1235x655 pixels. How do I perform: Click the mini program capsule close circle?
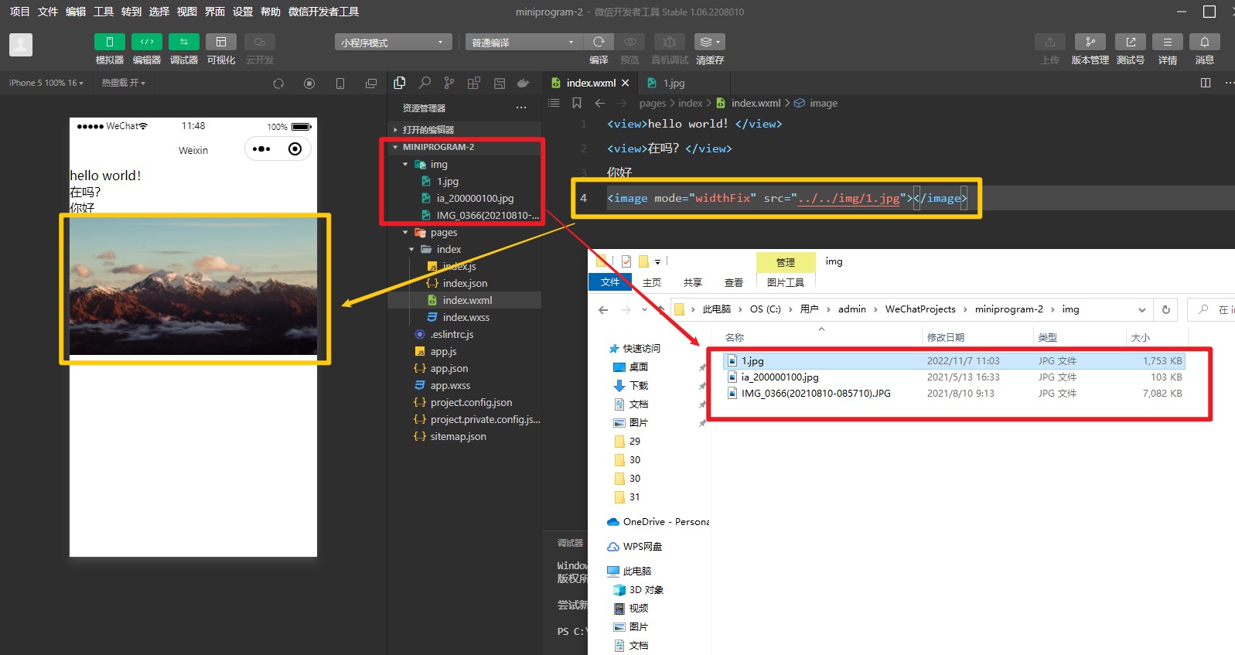click(295, 148)
